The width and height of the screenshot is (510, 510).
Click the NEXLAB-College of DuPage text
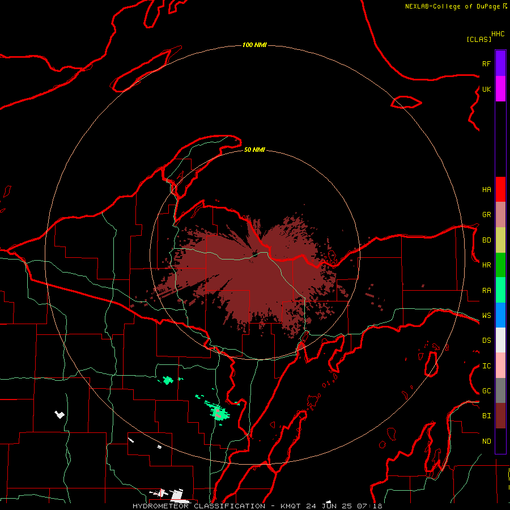tap(453, 6)
